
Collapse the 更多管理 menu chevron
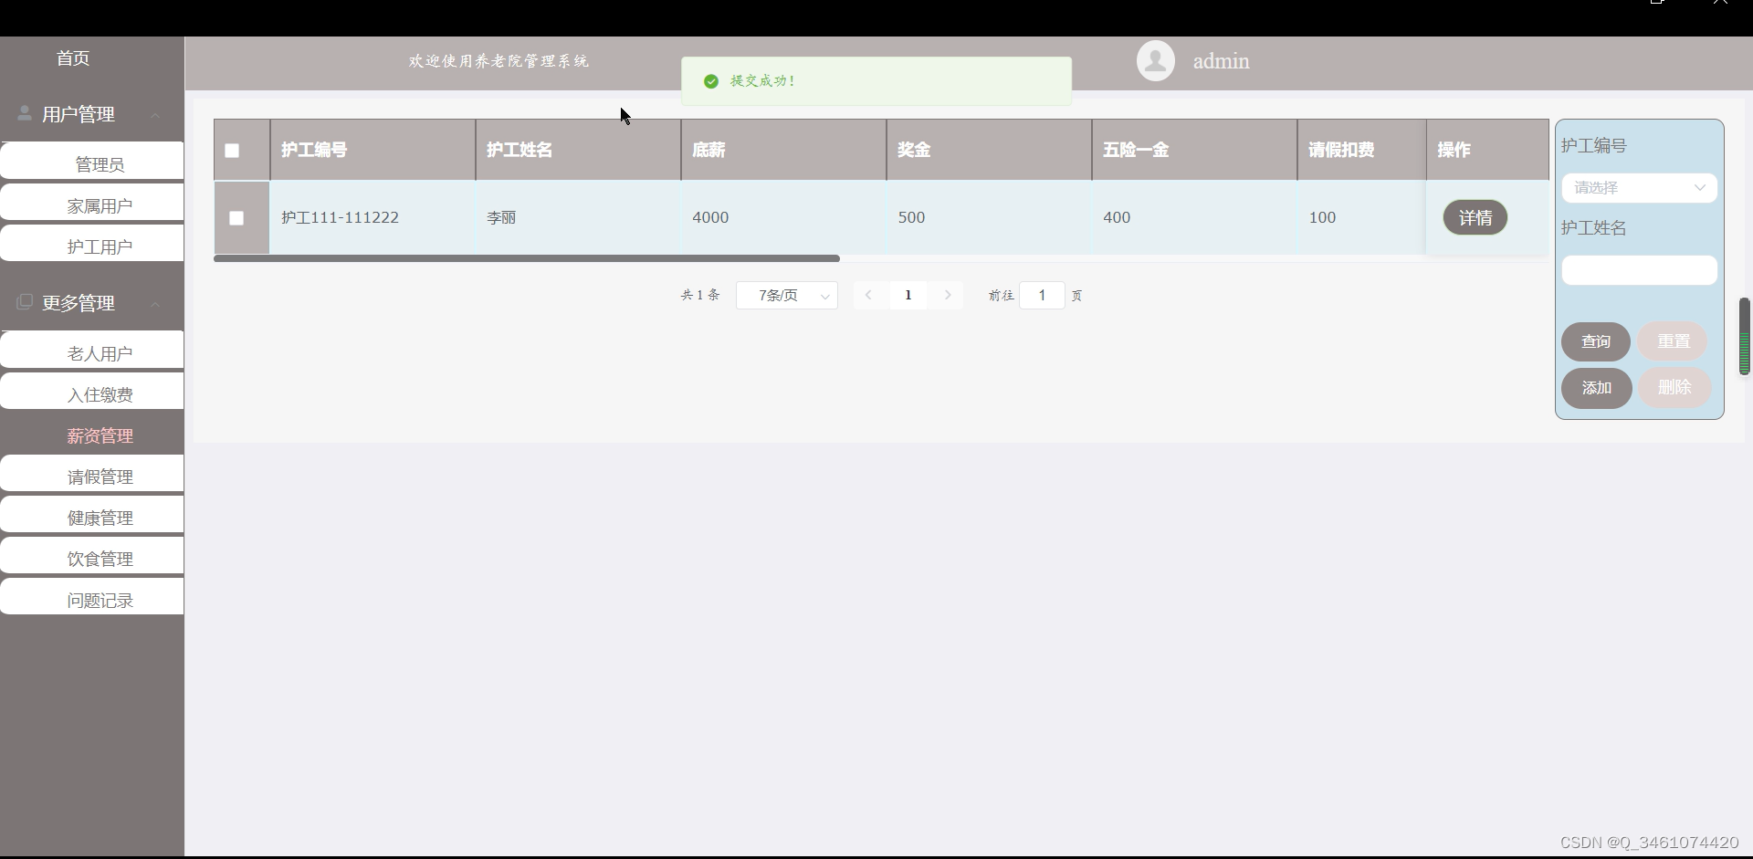tap(155, 304)
